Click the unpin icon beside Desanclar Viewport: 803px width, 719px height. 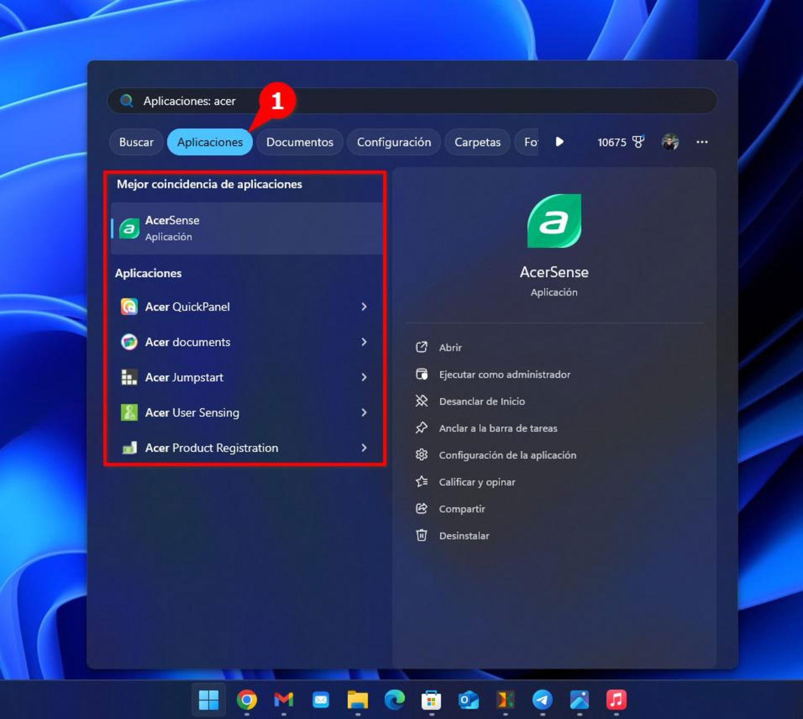(422, 400)
